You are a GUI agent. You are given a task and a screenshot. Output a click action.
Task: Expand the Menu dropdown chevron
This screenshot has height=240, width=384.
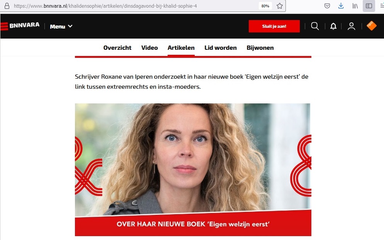70,26
